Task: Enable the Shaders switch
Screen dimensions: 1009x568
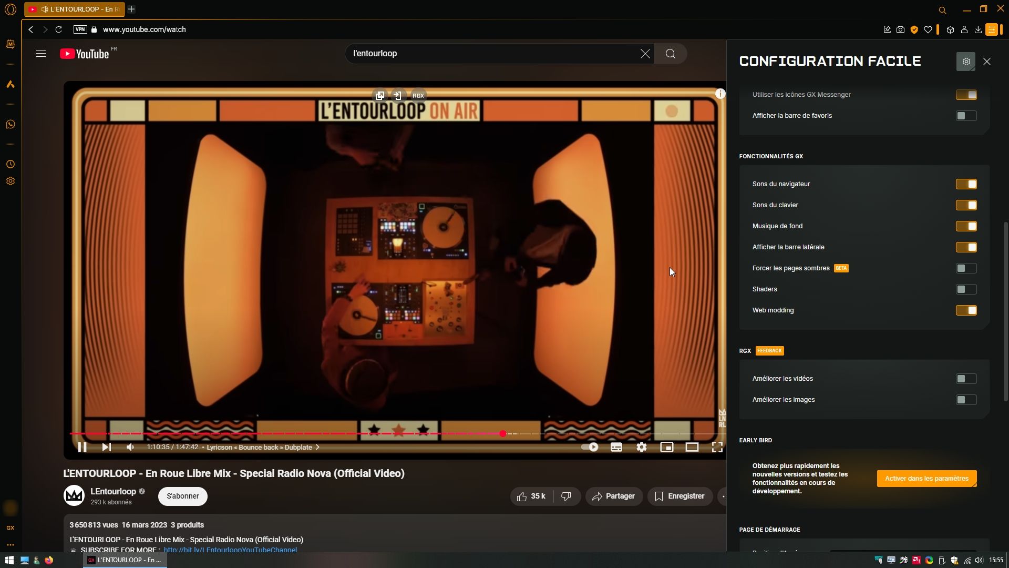Action: pyautogui.click(x=966, y=289)
